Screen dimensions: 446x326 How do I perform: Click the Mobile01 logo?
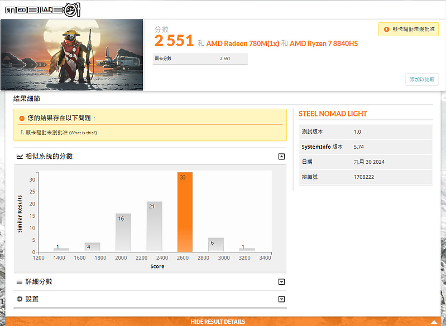click(42, 10)
